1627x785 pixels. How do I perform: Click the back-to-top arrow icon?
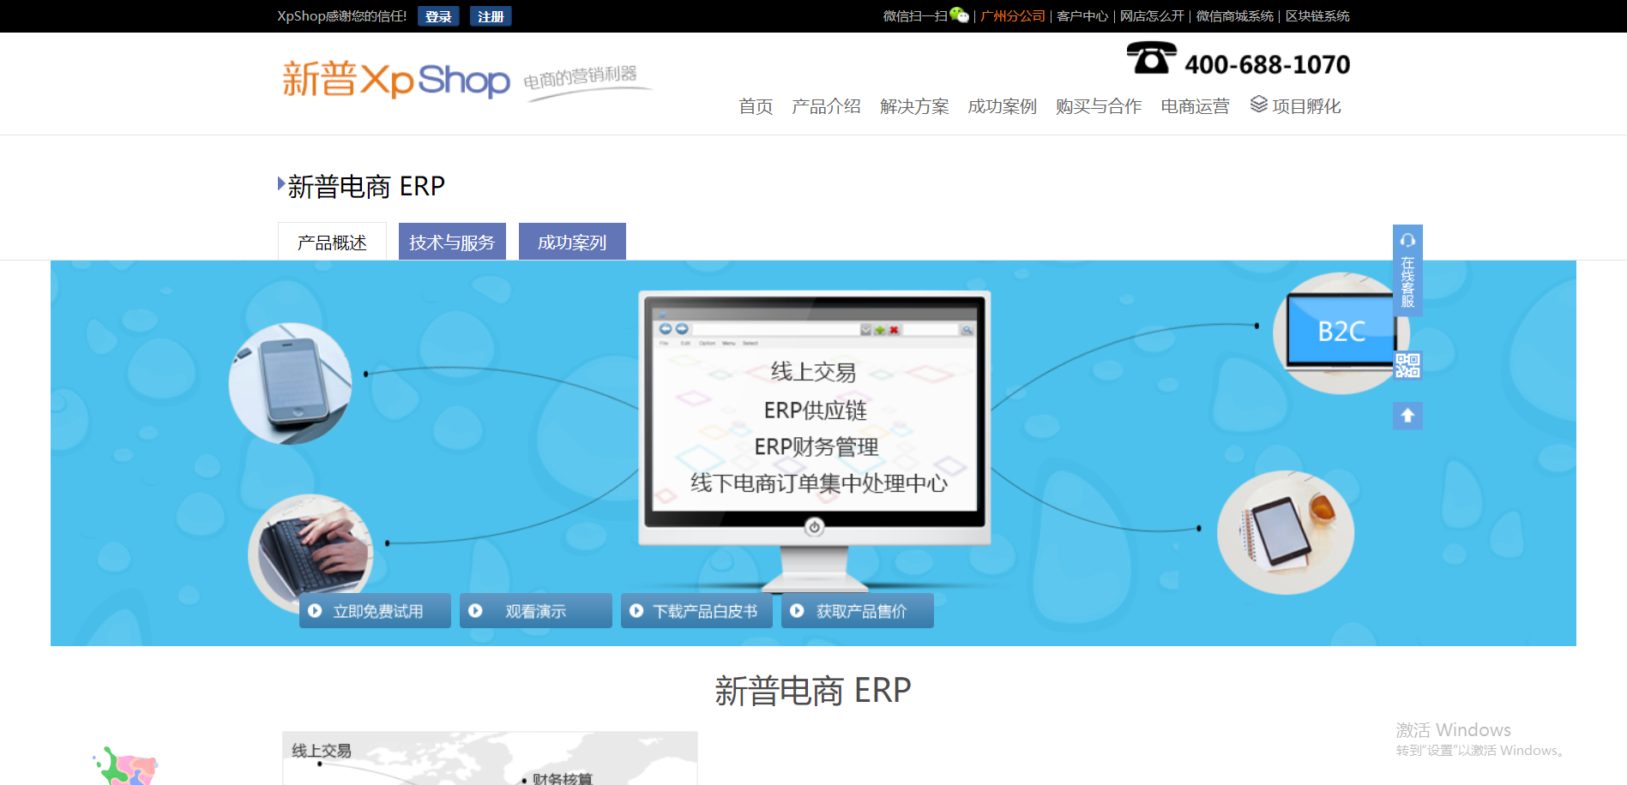click(1407, 416)
